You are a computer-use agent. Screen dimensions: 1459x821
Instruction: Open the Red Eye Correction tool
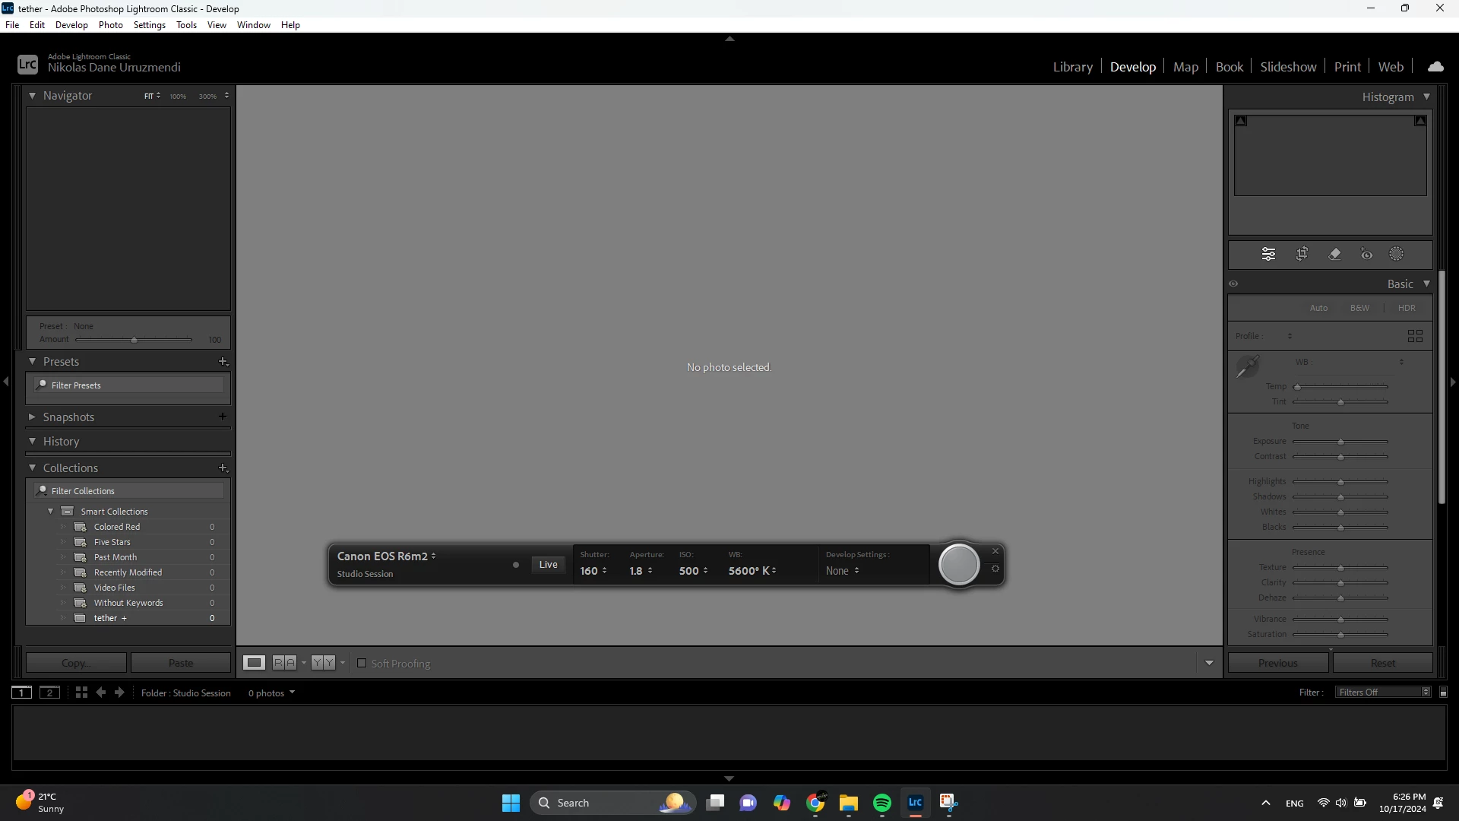(1366, 254)
